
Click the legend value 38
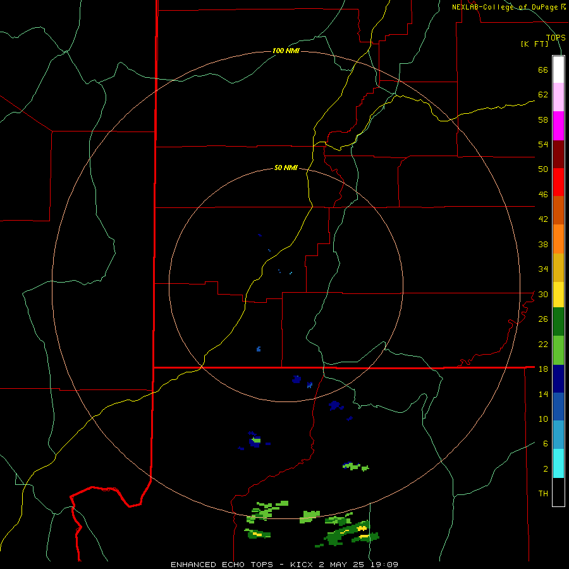click(x=543, y=244)
